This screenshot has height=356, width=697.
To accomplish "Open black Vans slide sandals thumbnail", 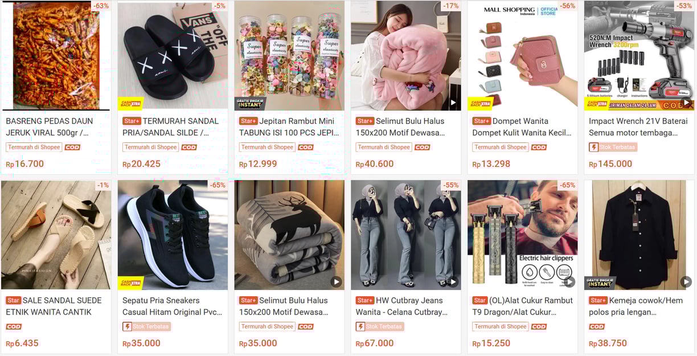I will coord(173,55).
